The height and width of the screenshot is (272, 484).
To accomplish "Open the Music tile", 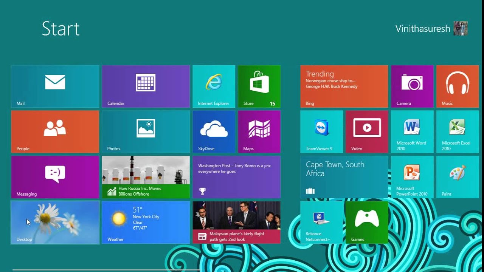I will click(458, 87).
